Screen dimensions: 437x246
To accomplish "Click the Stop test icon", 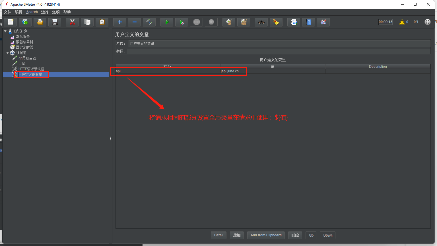I will 197,22.
